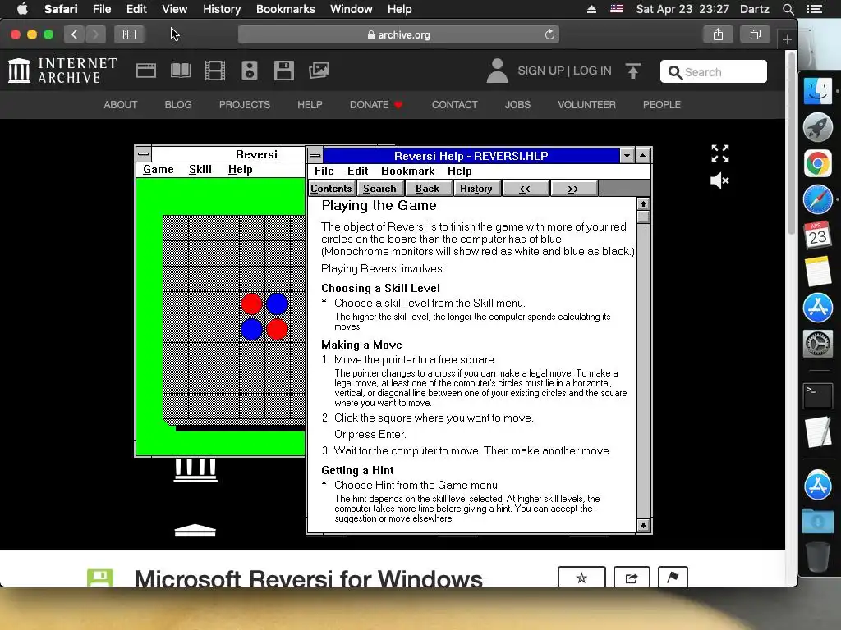This screenshot has height=630, width=841.
Task: Click the Contents button in Help
Action: coord(332,189)
